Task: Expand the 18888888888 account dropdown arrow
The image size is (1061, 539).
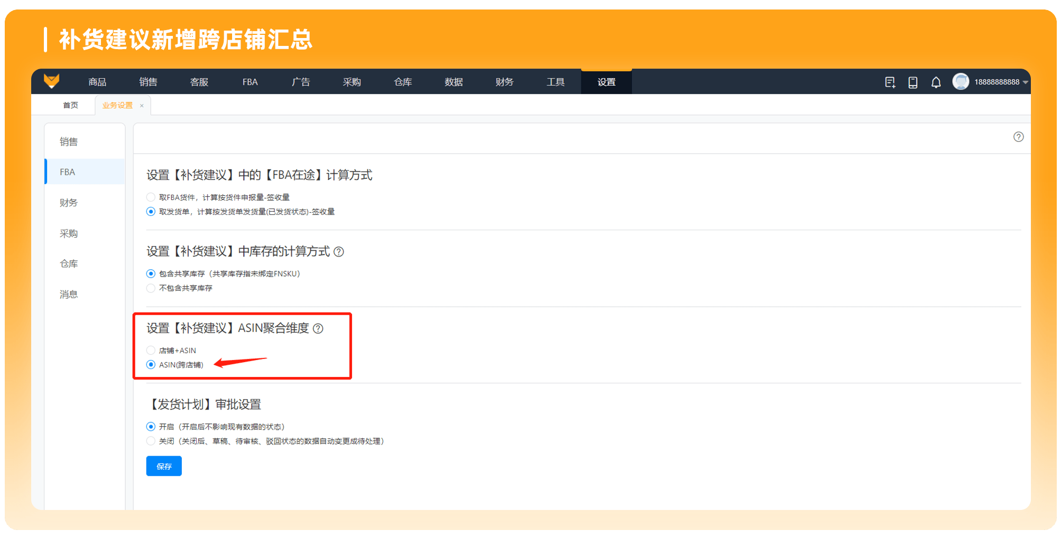Action: (1026, 82)
